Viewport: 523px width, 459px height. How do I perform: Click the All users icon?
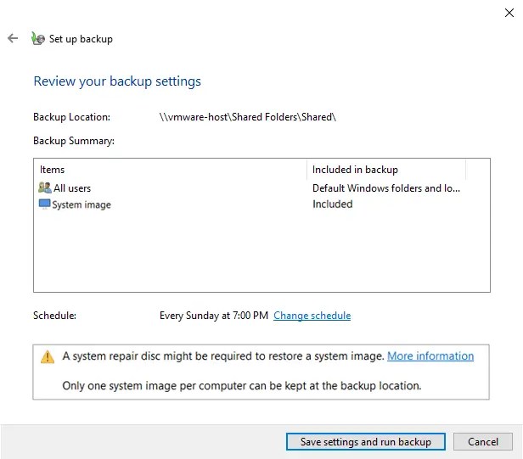click(45, 188)
